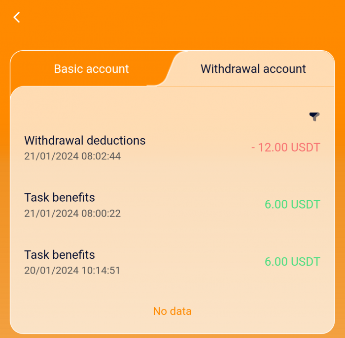The width and height of the screenshot is (345, 338).
Task: Click the USDT unit on the deduction
Action: 306,147
